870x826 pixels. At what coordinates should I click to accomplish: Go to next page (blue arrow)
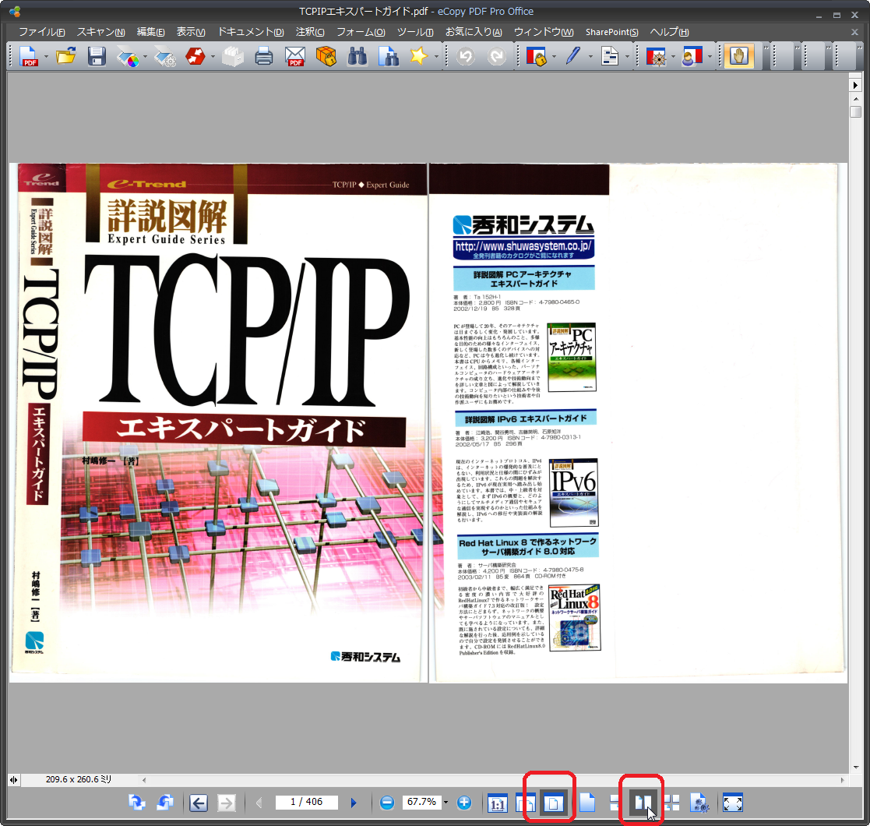[354, 803]
